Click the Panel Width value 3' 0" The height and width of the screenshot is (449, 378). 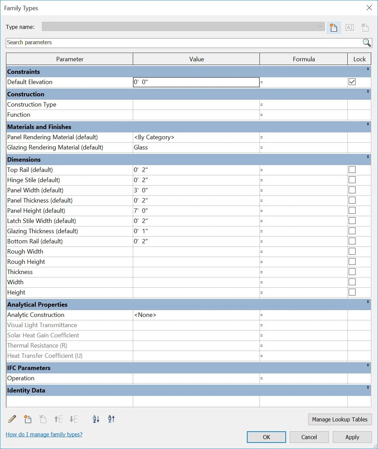click(x=141, y=190)
